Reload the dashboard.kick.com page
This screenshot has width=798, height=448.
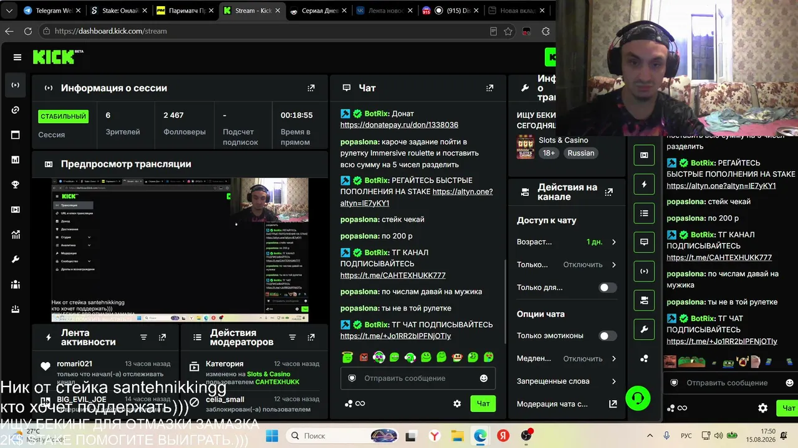28,31
